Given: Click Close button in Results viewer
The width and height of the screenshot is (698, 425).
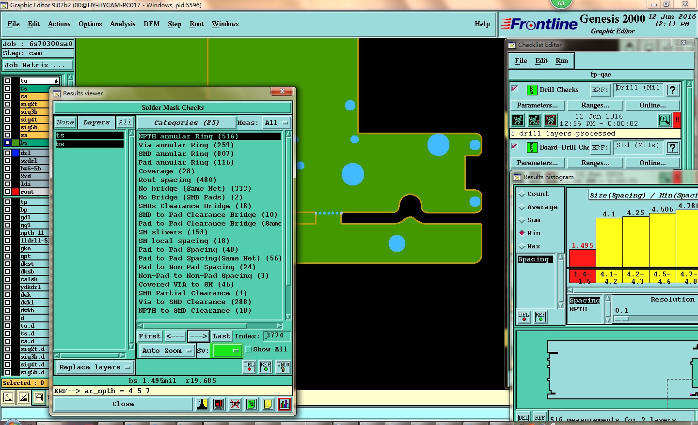Looking at the screenshot, I should pyautogui.click(x=123, y=404).
